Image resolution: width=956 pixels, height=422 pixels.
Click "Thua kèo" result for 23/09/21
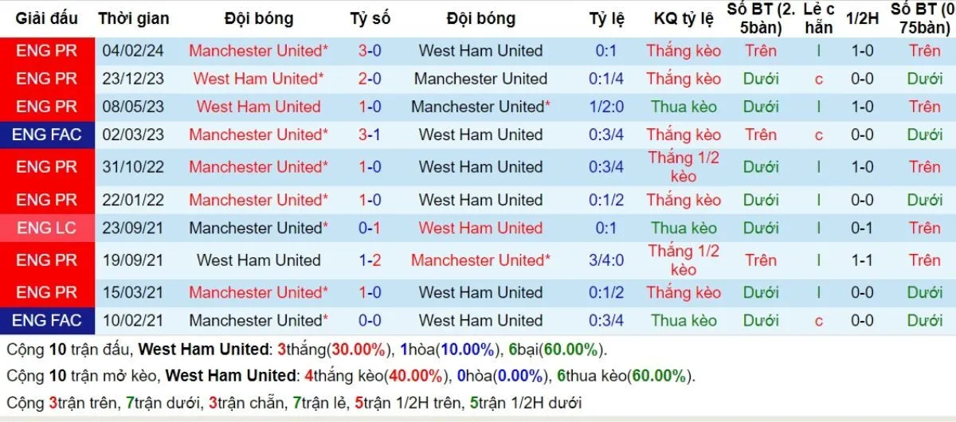[684, 228]
